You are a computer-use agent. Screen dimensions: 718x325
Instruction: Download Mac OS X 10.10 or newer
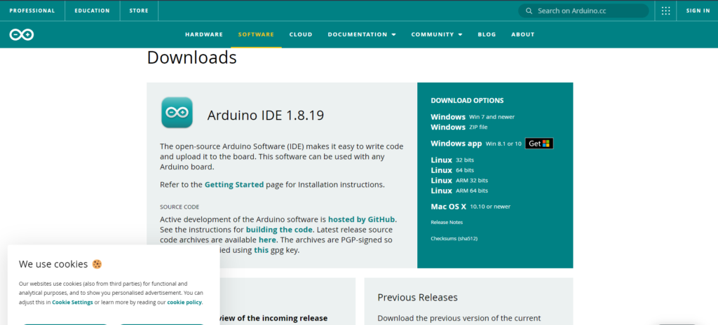[x=470, y=207]
